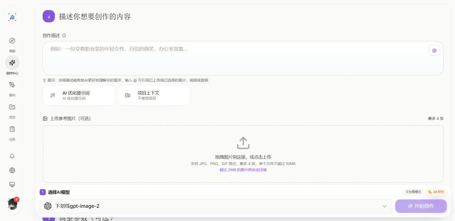Open the 创作中心 sparkle icon

(x=12, y=62)
